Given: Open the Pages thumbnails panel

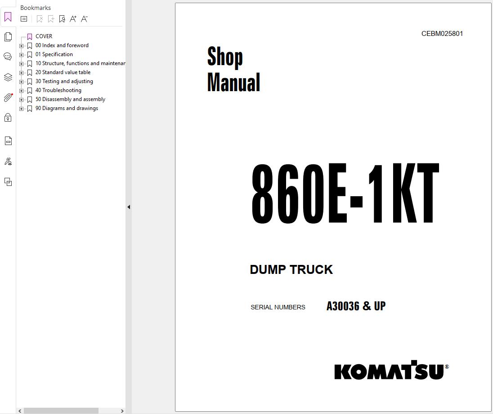Looking at the screenshot, I should [x=8, y=37].
